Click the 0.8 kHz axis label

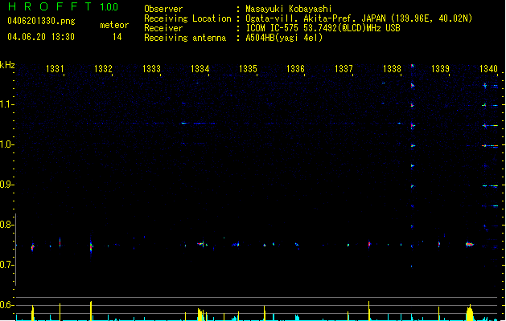coord(6,225)
